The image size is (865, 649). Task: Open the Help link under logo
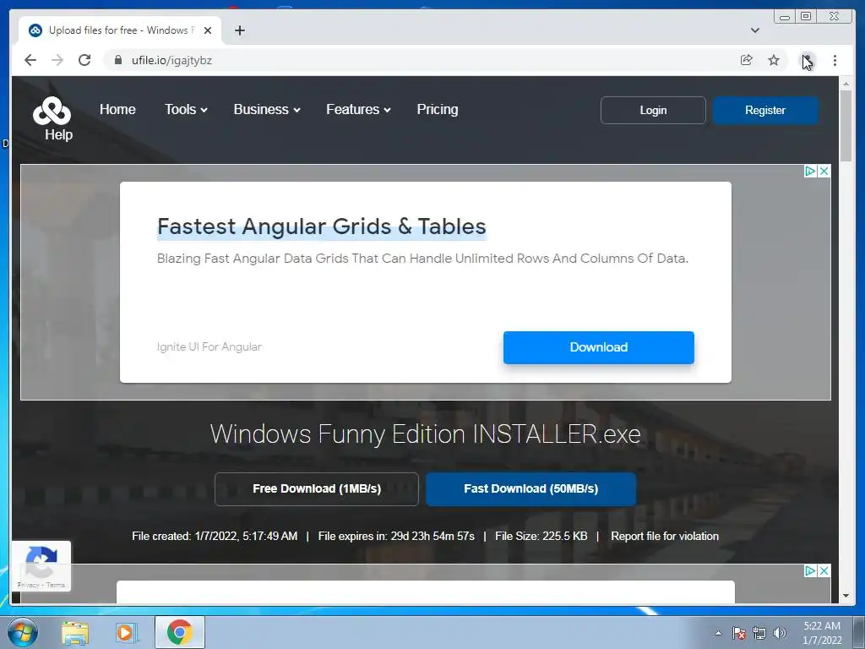click(x=58, y=134)
